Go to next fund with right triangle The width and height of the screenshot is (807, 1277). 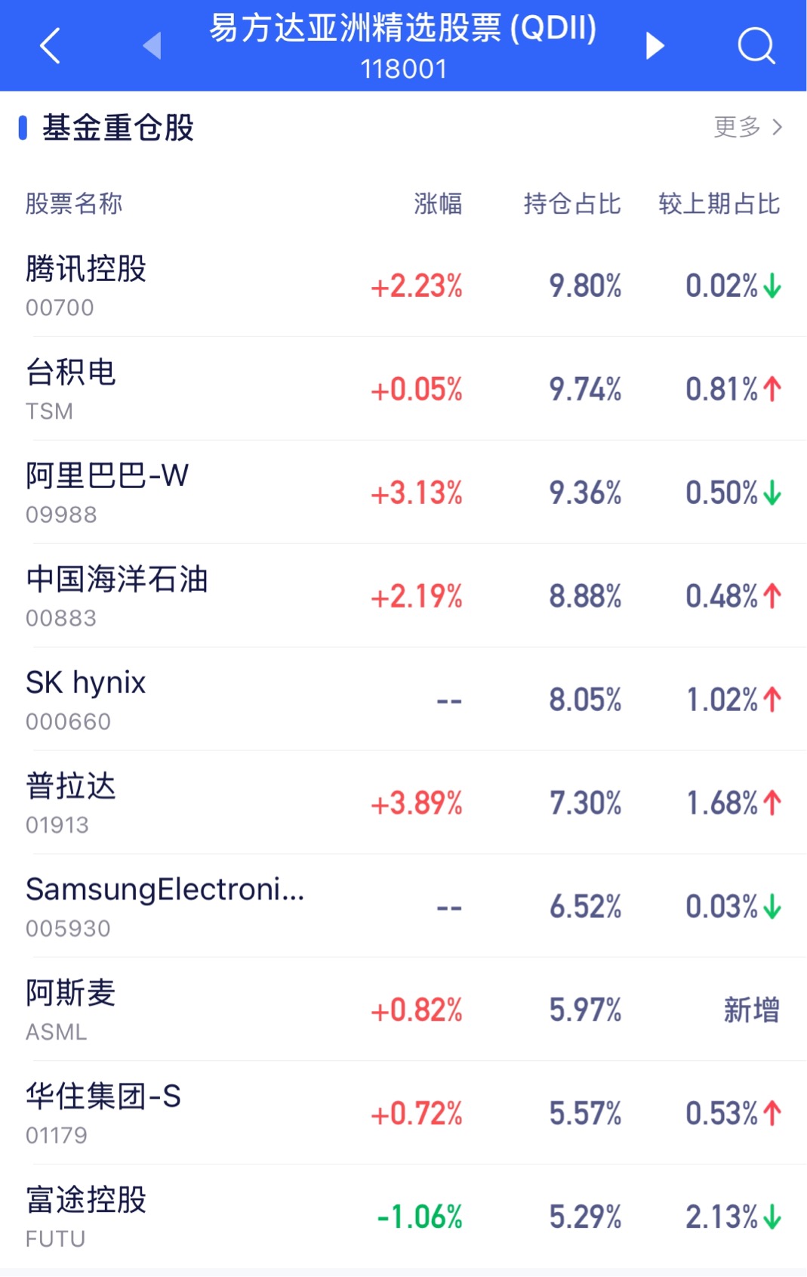[x=655, y=45]
